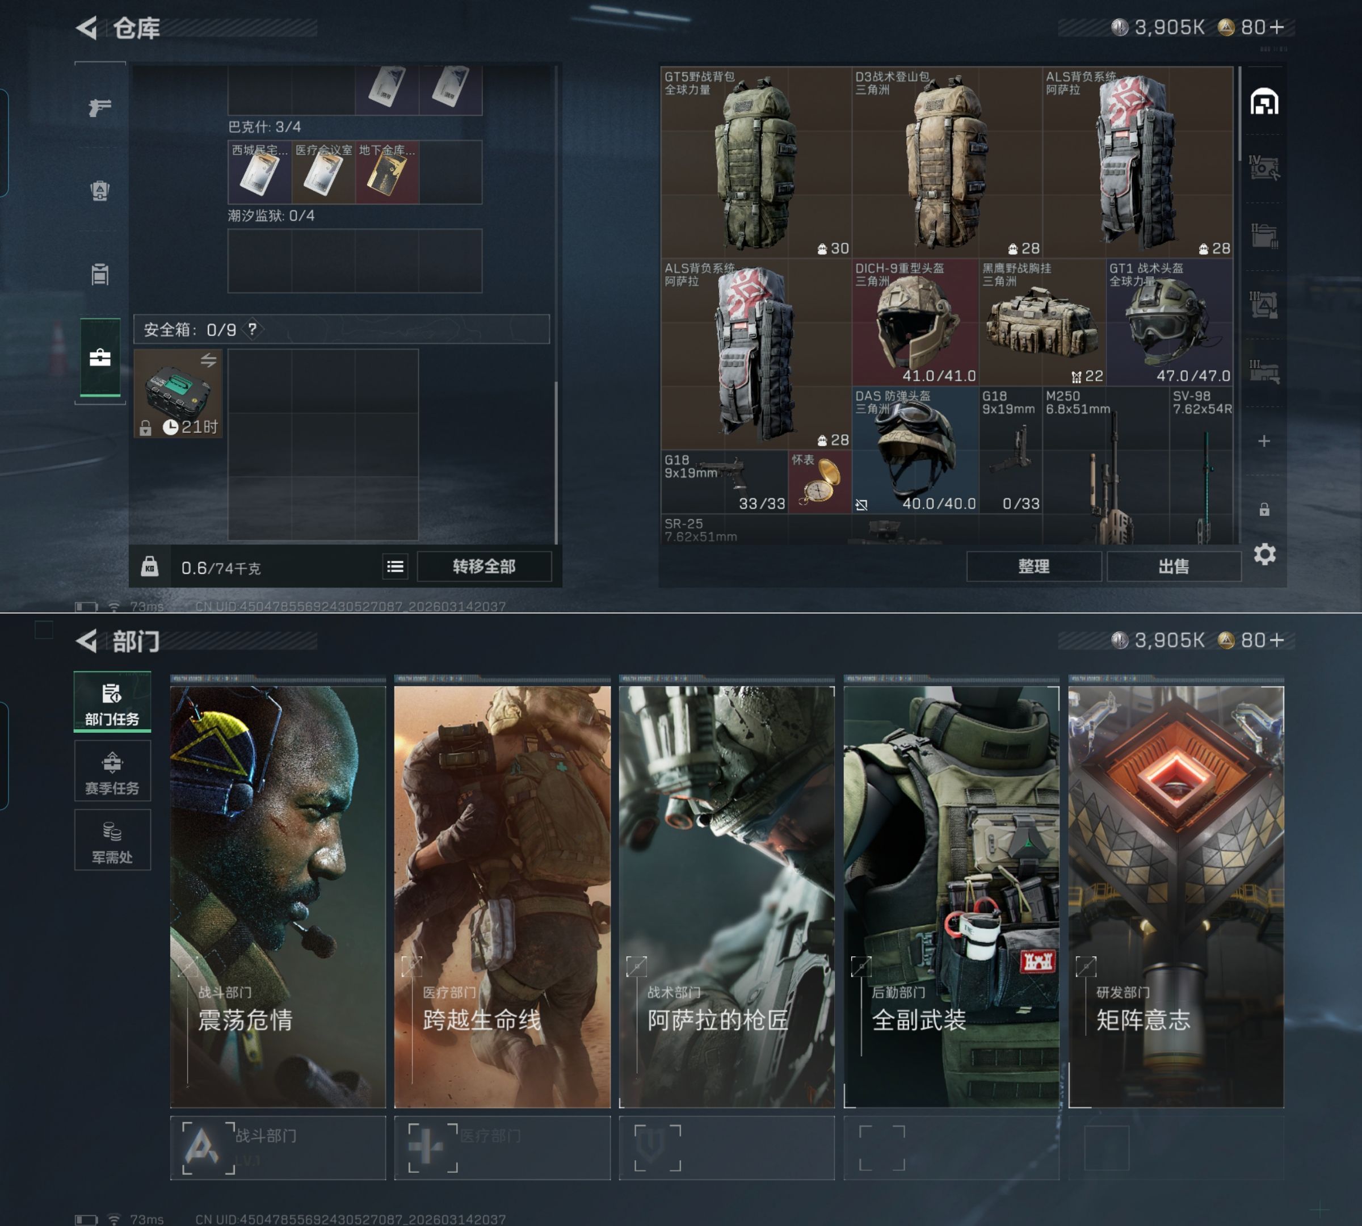
Task: Click the locked storage slot padlock
Action: [1264, 510]
